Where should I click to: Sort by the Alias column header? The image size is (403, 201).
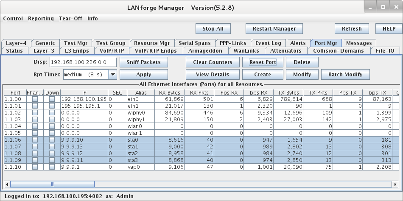[x=141, y=92]
